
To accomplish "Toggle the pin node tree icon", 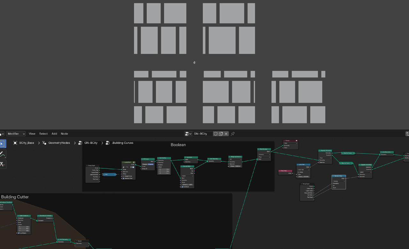I will click(x=233, y=134).
